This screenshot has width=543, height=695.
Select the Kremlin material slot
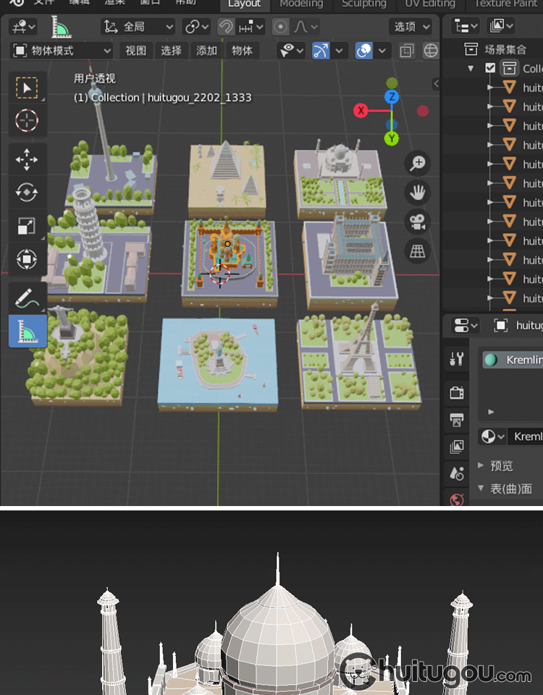513,360
